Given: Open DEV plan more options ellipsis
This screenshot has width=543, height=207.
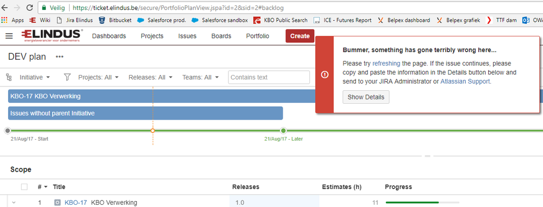Looking at the screenshot, I should click(60, 57).
